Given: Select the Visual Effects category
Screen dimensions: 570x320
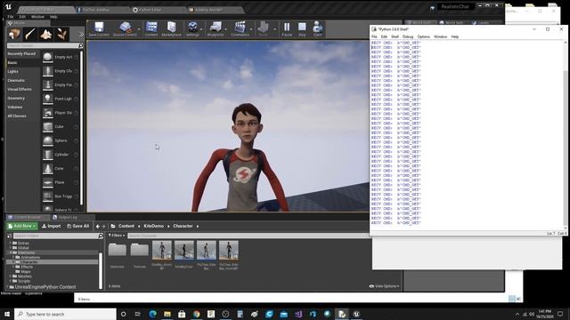Looking at the screenshot, I should [x=20, y=89].
